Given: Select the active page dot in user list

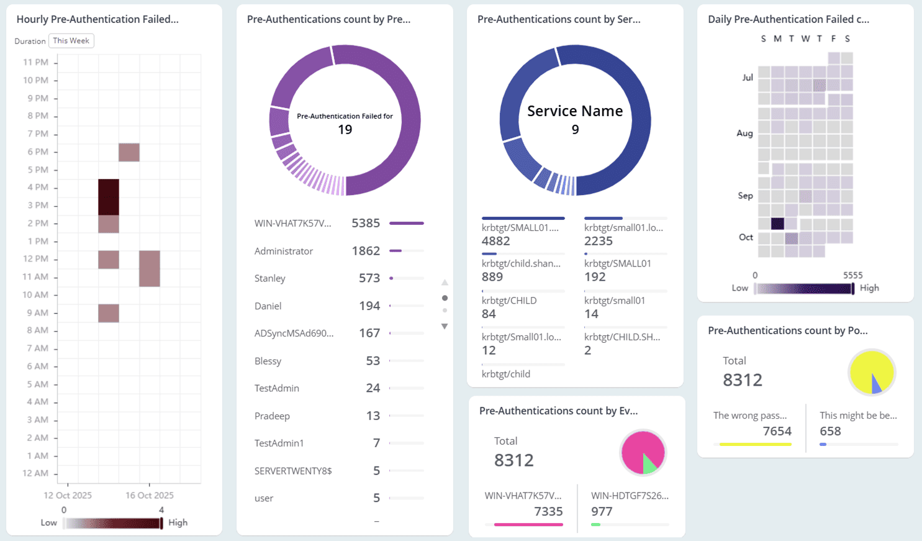Looking at the screenshot, I should tap(445, 298).
